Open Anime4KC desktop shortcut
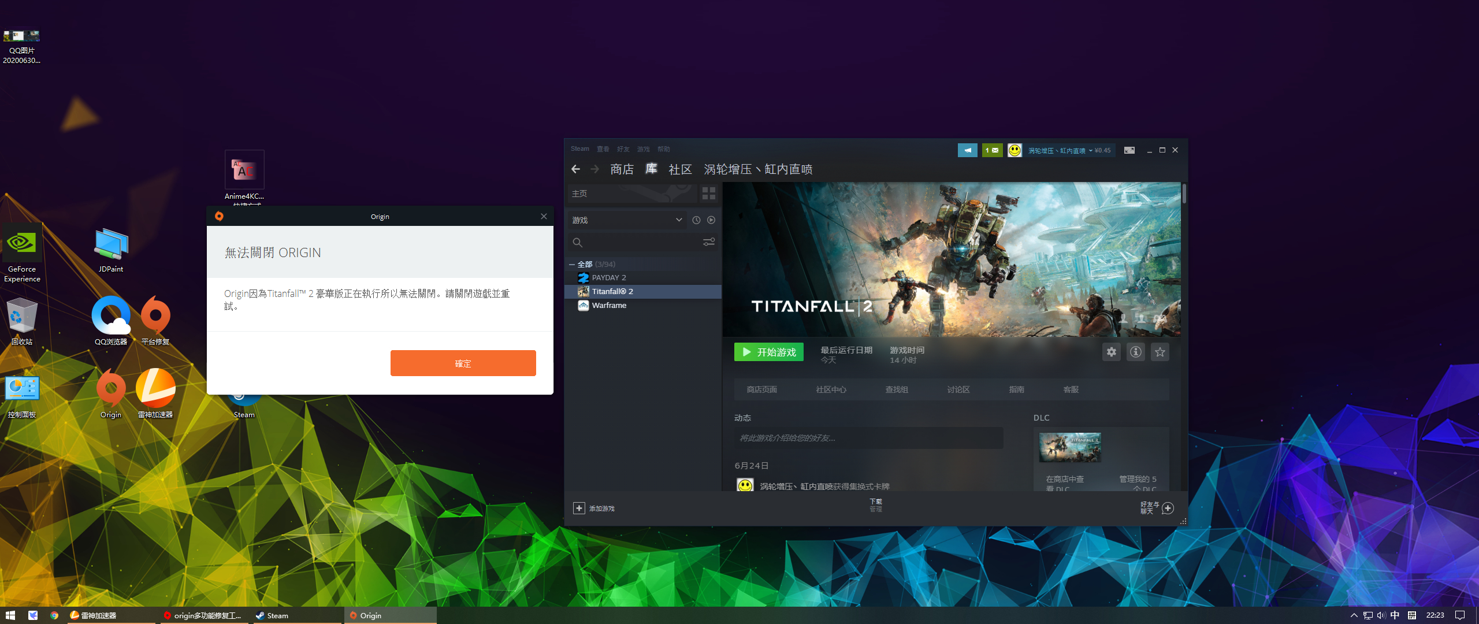 [244, 176]
